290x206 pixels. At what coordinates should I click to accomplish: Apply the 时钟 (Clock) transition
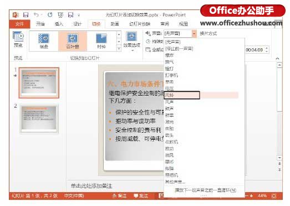coord(101,41)
